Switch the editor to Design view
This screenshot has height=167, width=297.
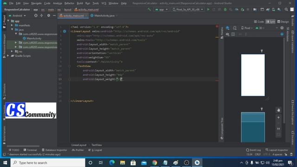pos(283,22)
